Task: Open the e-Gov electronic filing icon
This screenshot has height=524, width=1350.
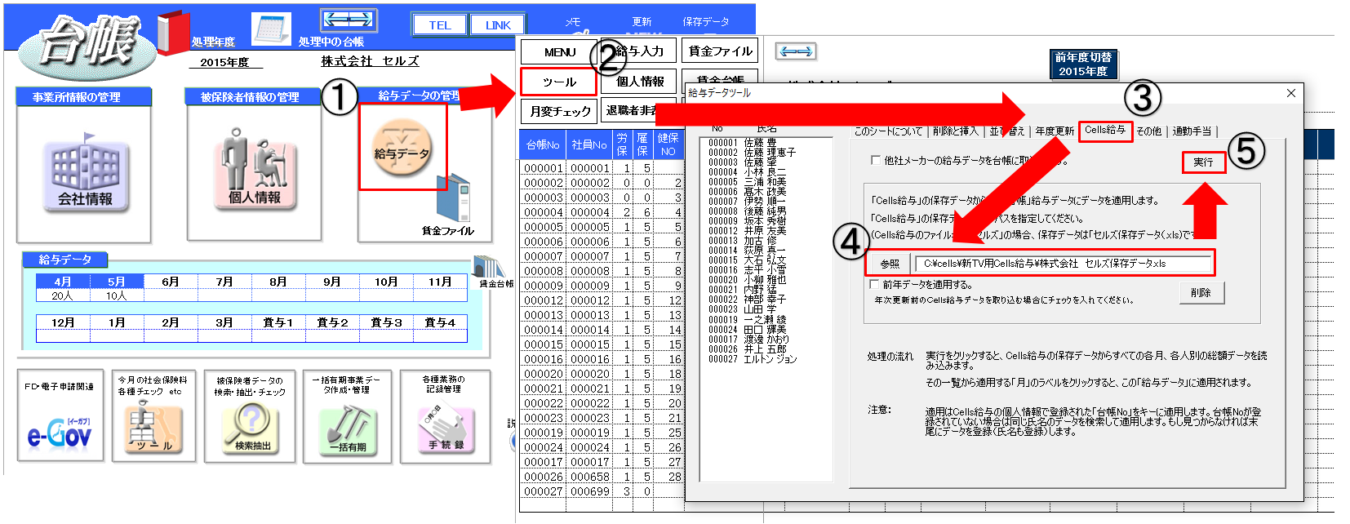Action: pos(60,415)
